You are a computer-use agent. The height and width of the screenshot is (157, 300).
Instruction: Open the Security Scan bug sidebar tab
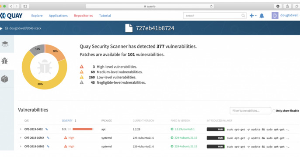tap(4, 61)
